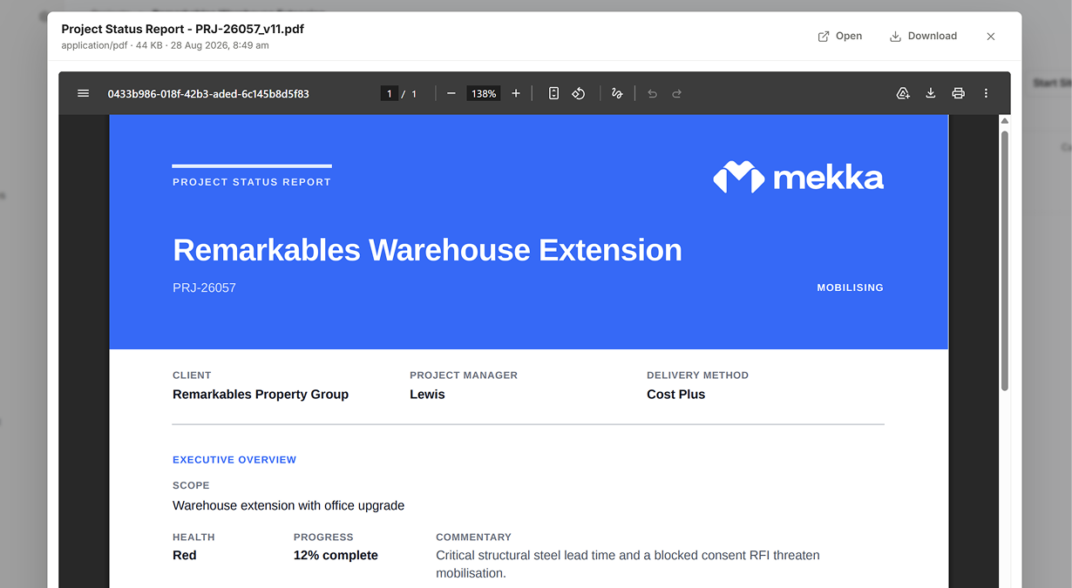Click the Cost Plus delivery method
The height and width of the screenshot is (588, 1072).
[675, 394]
